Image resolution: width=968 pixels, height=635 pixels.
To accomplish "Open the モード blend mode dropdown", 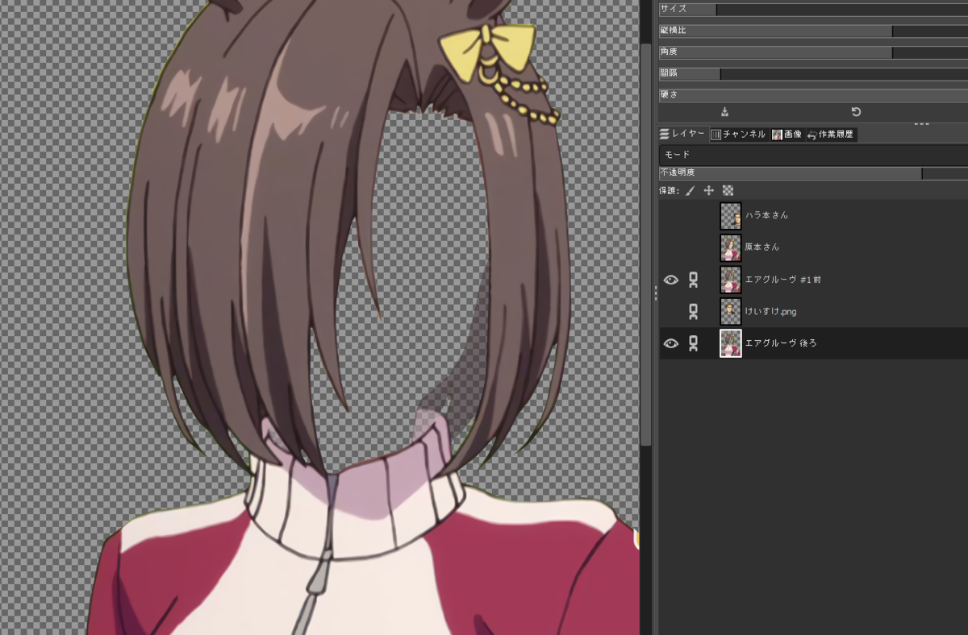I will tap(807, 153).
